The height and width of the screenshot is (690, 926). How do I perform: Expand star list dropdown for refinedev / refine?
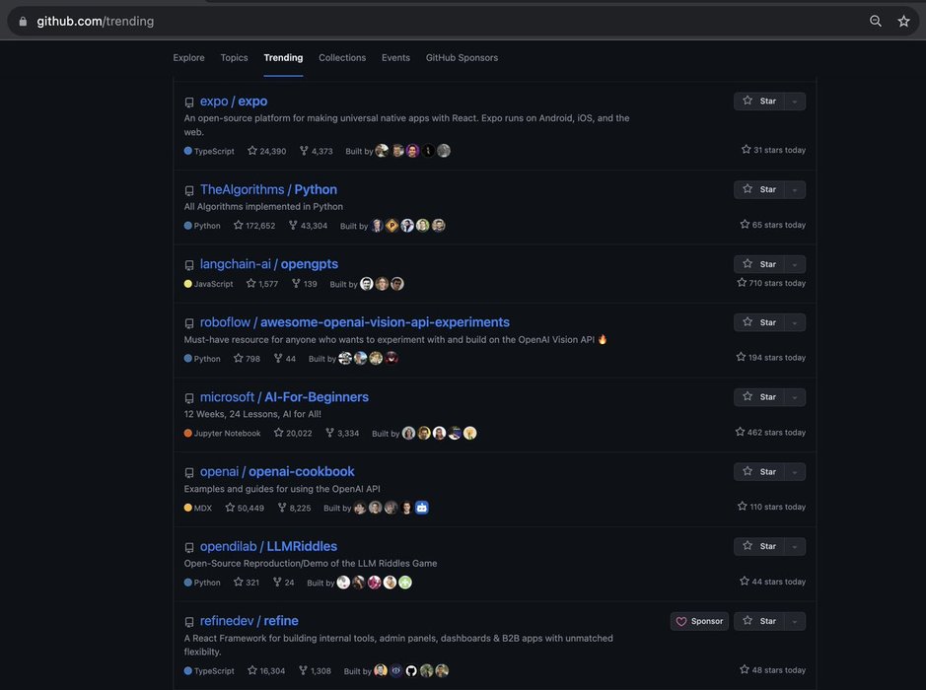(795, 621)
